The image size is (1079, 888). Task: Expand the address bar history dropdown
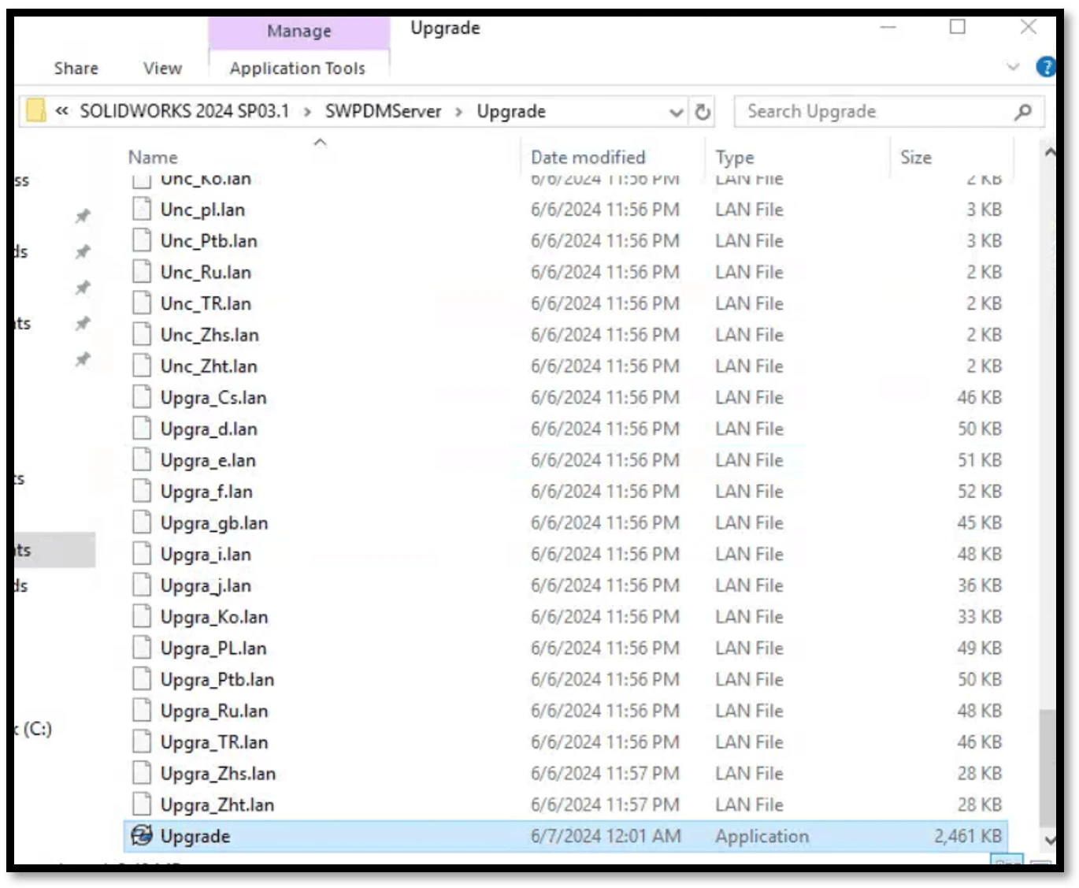(676, 113)
